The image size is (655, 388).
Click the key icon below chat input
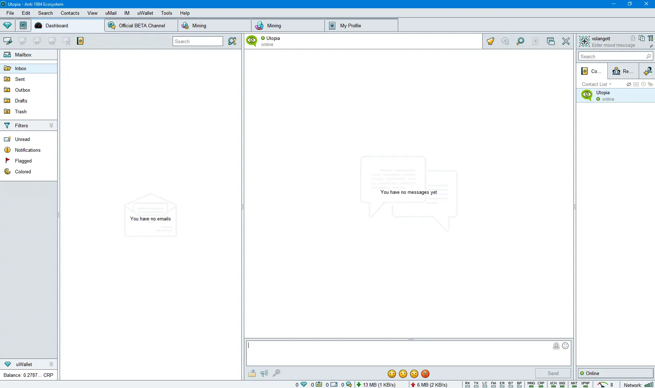277,373
